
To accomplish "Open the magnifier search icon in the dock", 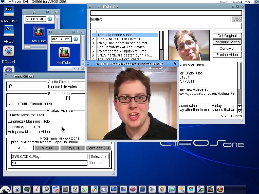I will coord(46,189).
